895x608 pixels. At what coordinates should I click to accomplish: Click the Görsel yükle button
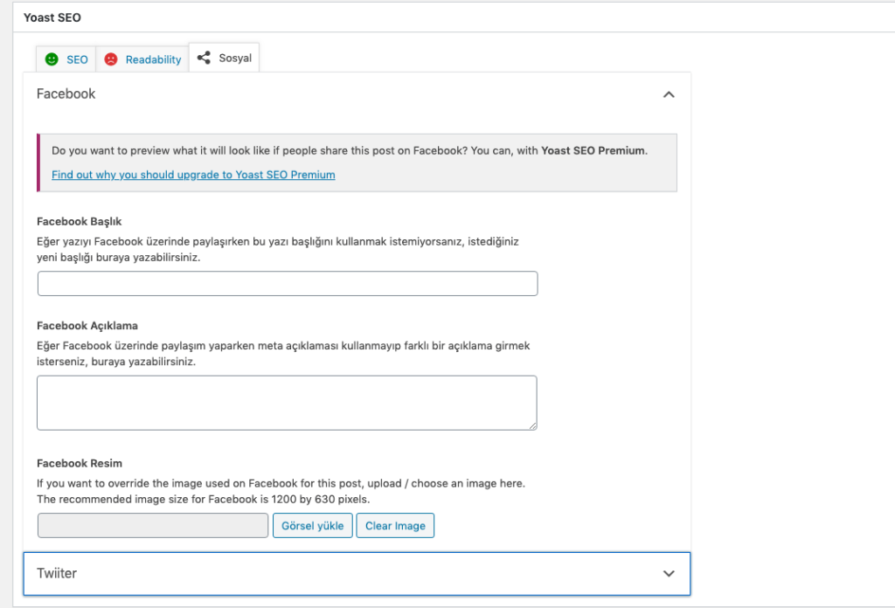click(x=313, y=525)
